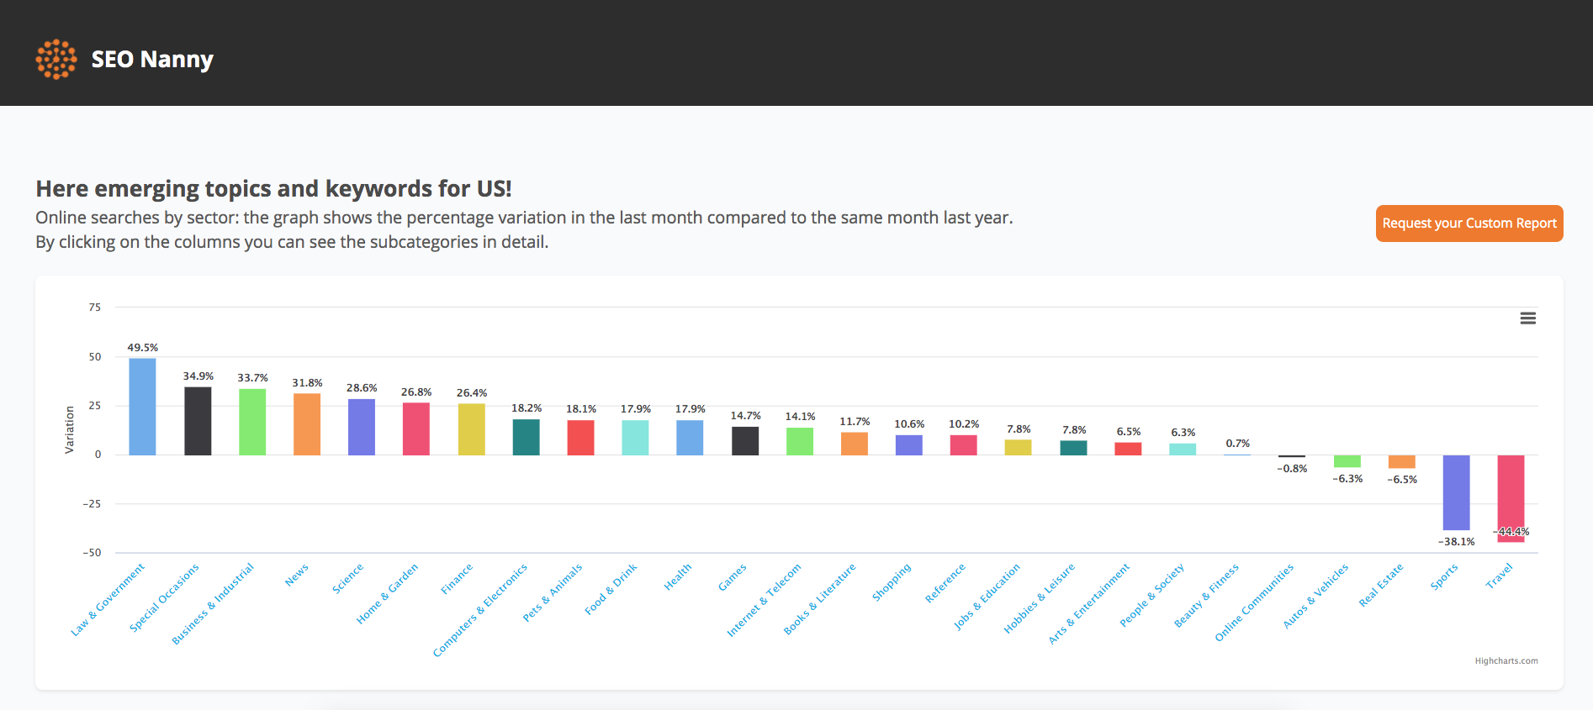Screen dimensions: 1593x710
Task: Click the -0.8% data label
Action: (x=1292, y=469)
